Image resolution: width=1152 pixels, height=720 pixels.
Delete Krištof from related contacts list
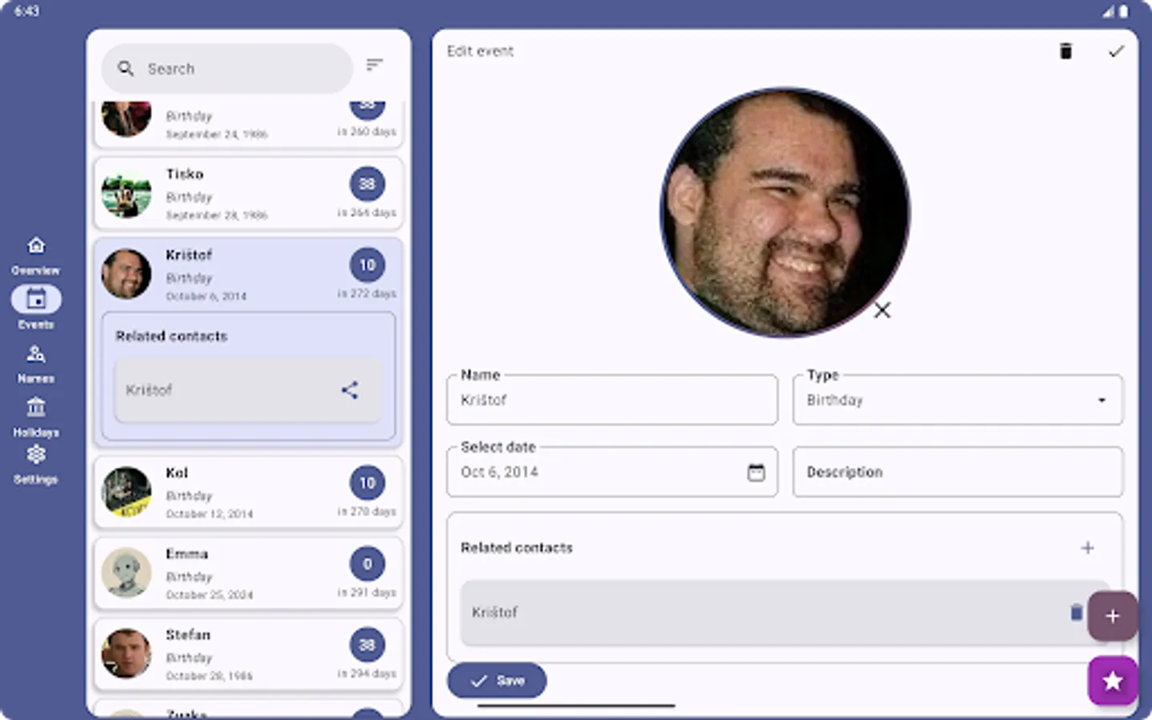coord(1075,612)
